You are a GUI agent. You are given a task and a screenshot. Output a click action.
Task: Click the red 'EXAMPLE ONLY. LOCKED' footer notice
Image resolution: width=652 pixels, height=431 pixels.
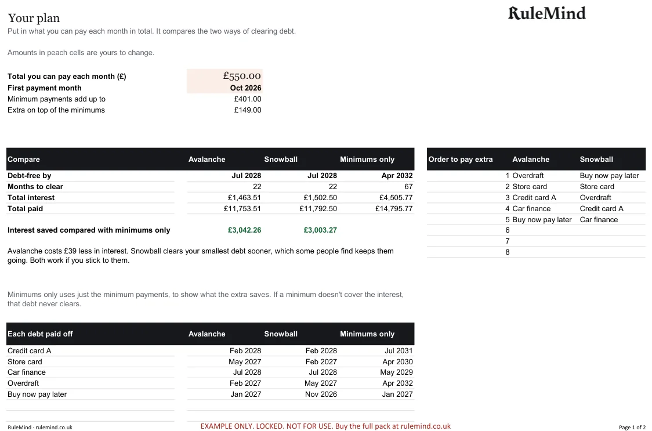pos(325,426)
